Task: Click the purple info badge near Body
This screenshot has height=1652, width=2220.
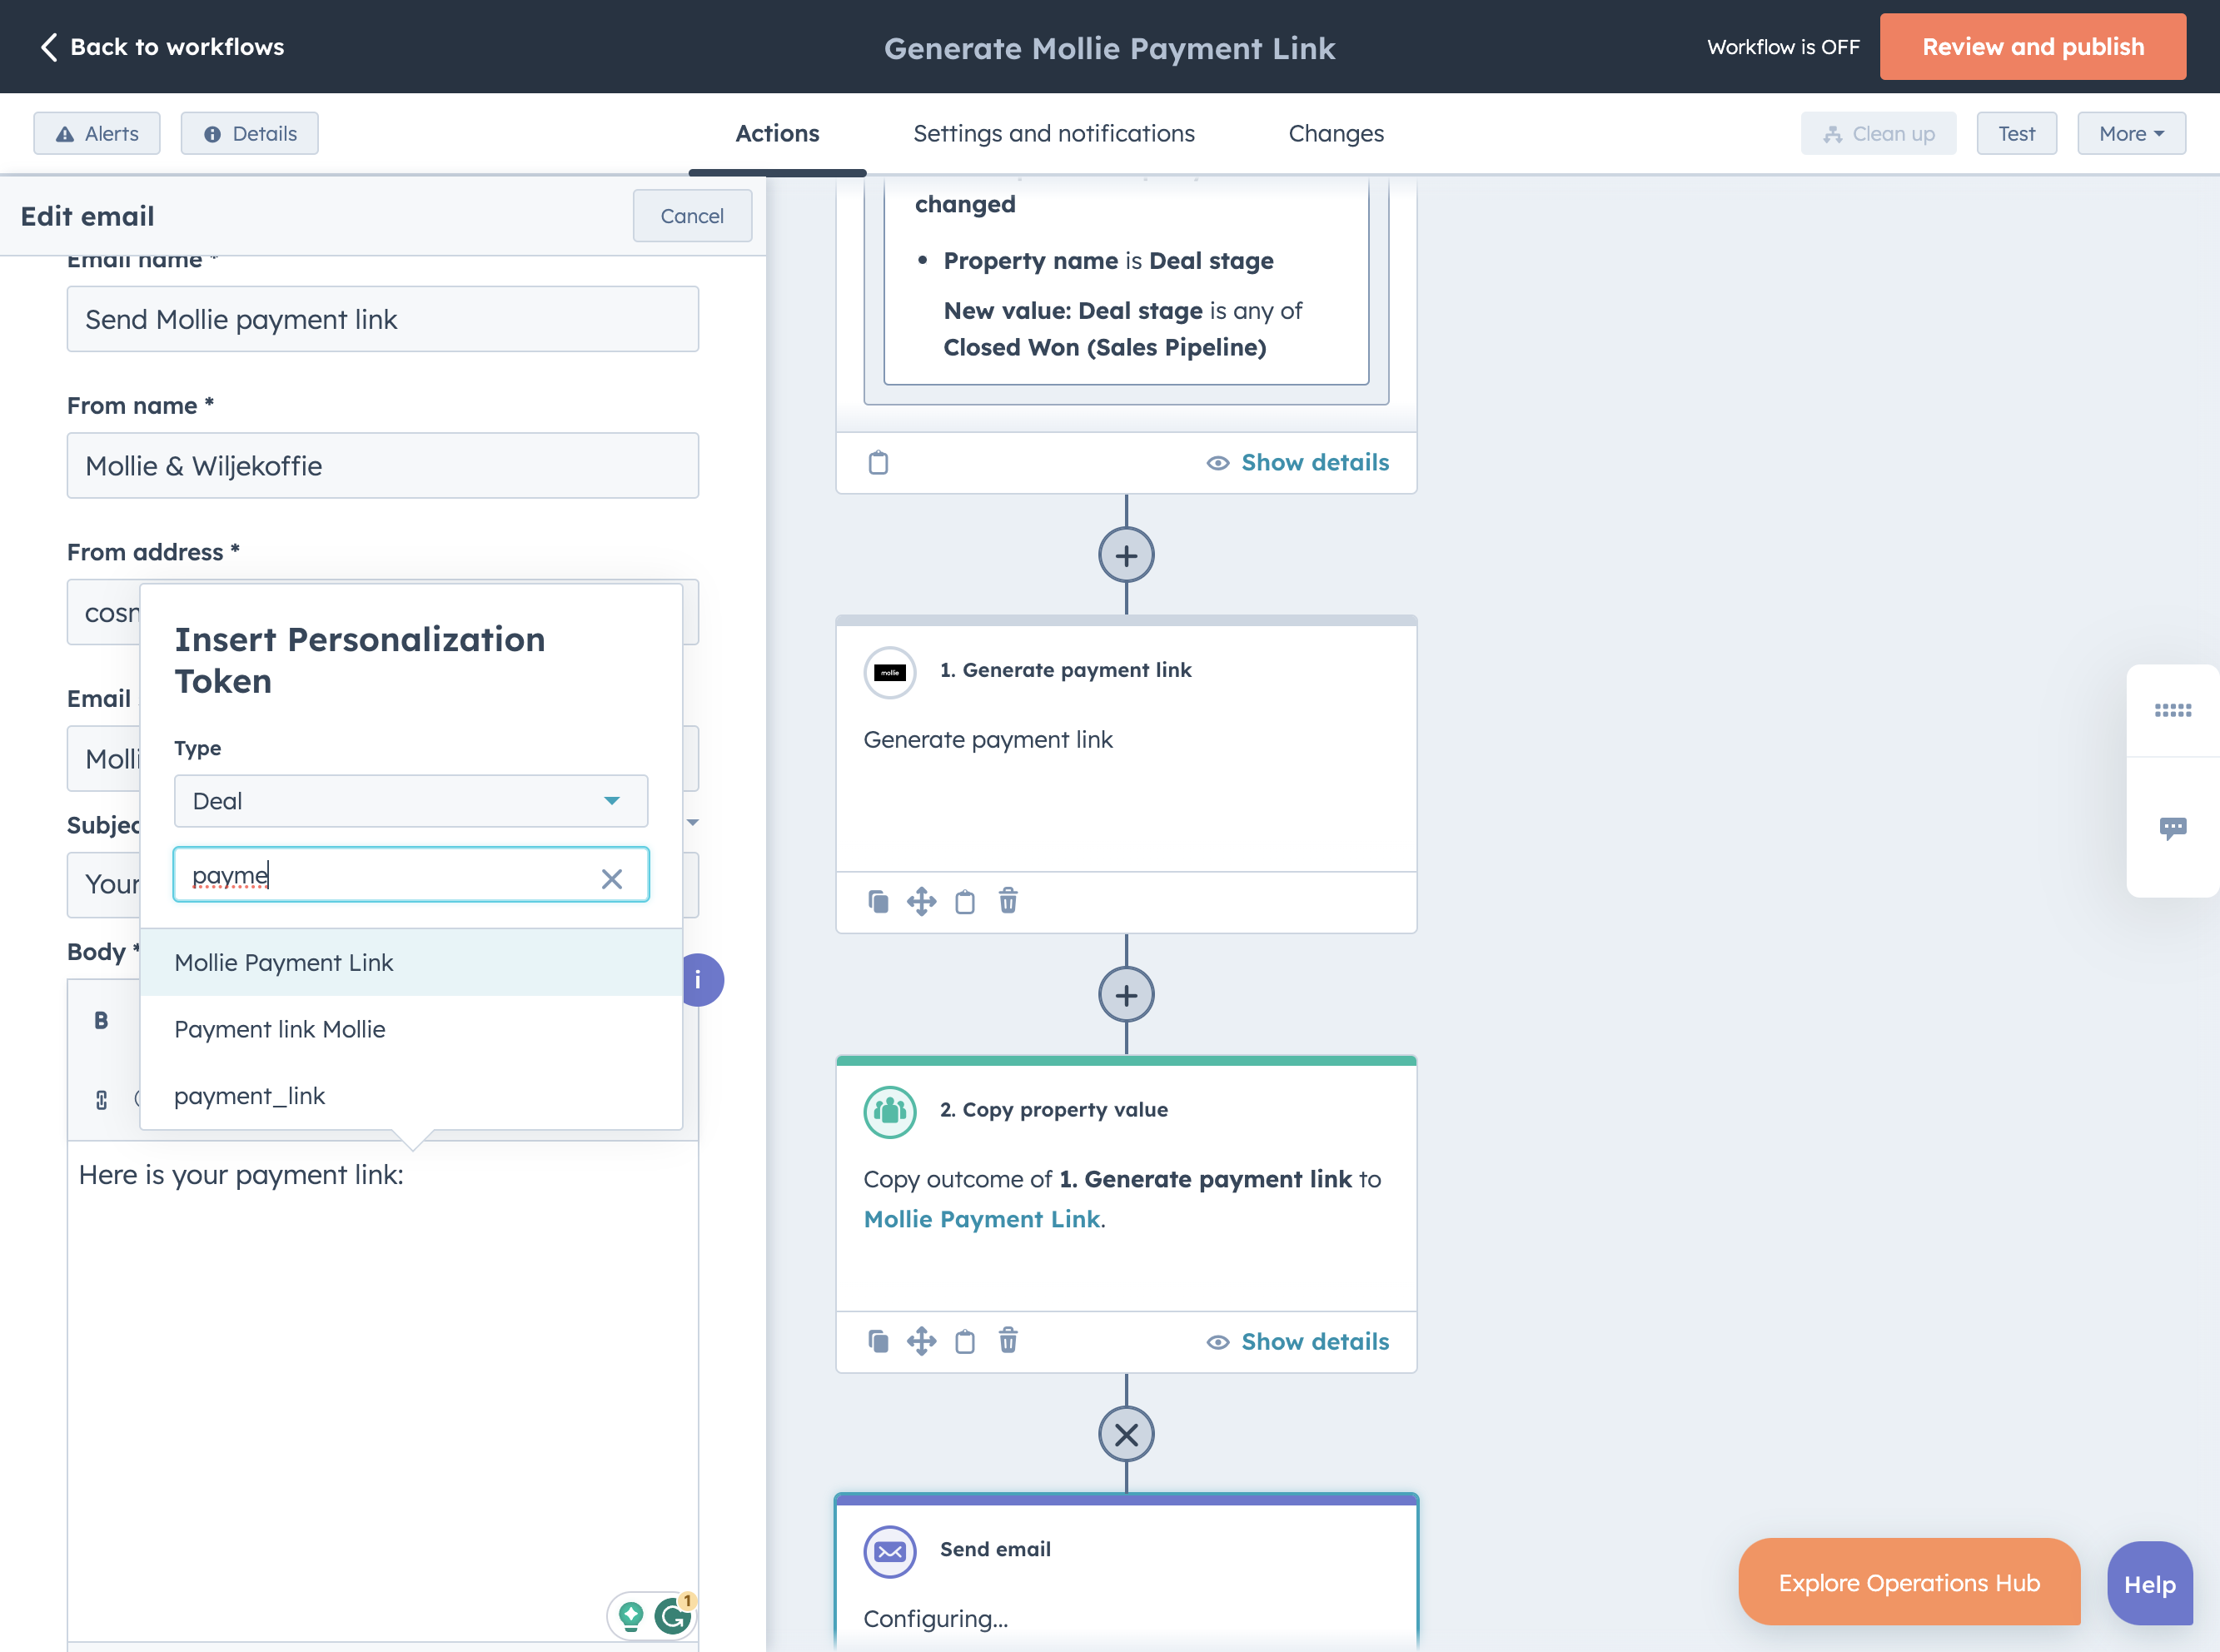Action: coord(702,979)
